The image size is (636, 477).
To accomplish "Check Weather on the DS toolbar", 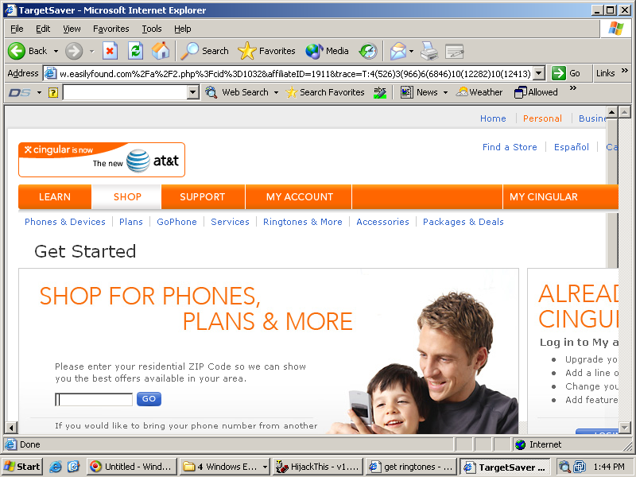I will (x=479, y=92).
